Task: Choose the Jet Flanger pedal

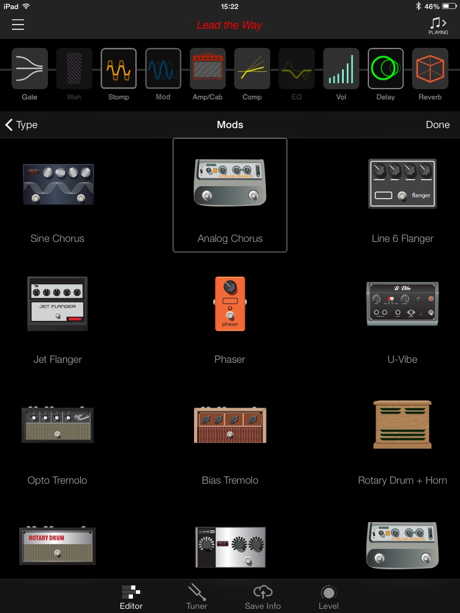Action: coord(57,304)
